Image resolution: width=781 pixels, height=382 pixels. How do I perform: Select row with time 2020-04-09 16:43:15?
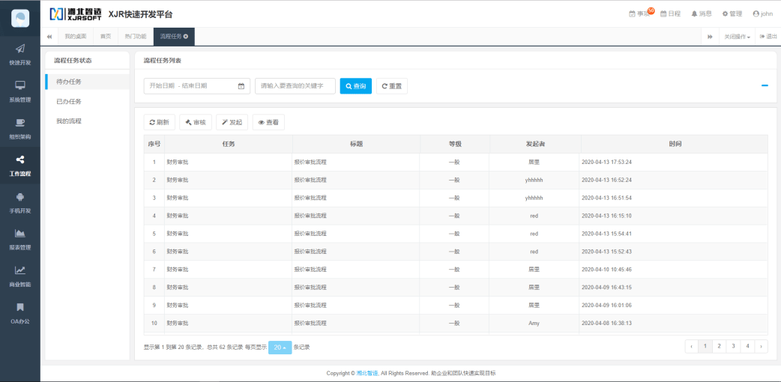tap(456, 288)
